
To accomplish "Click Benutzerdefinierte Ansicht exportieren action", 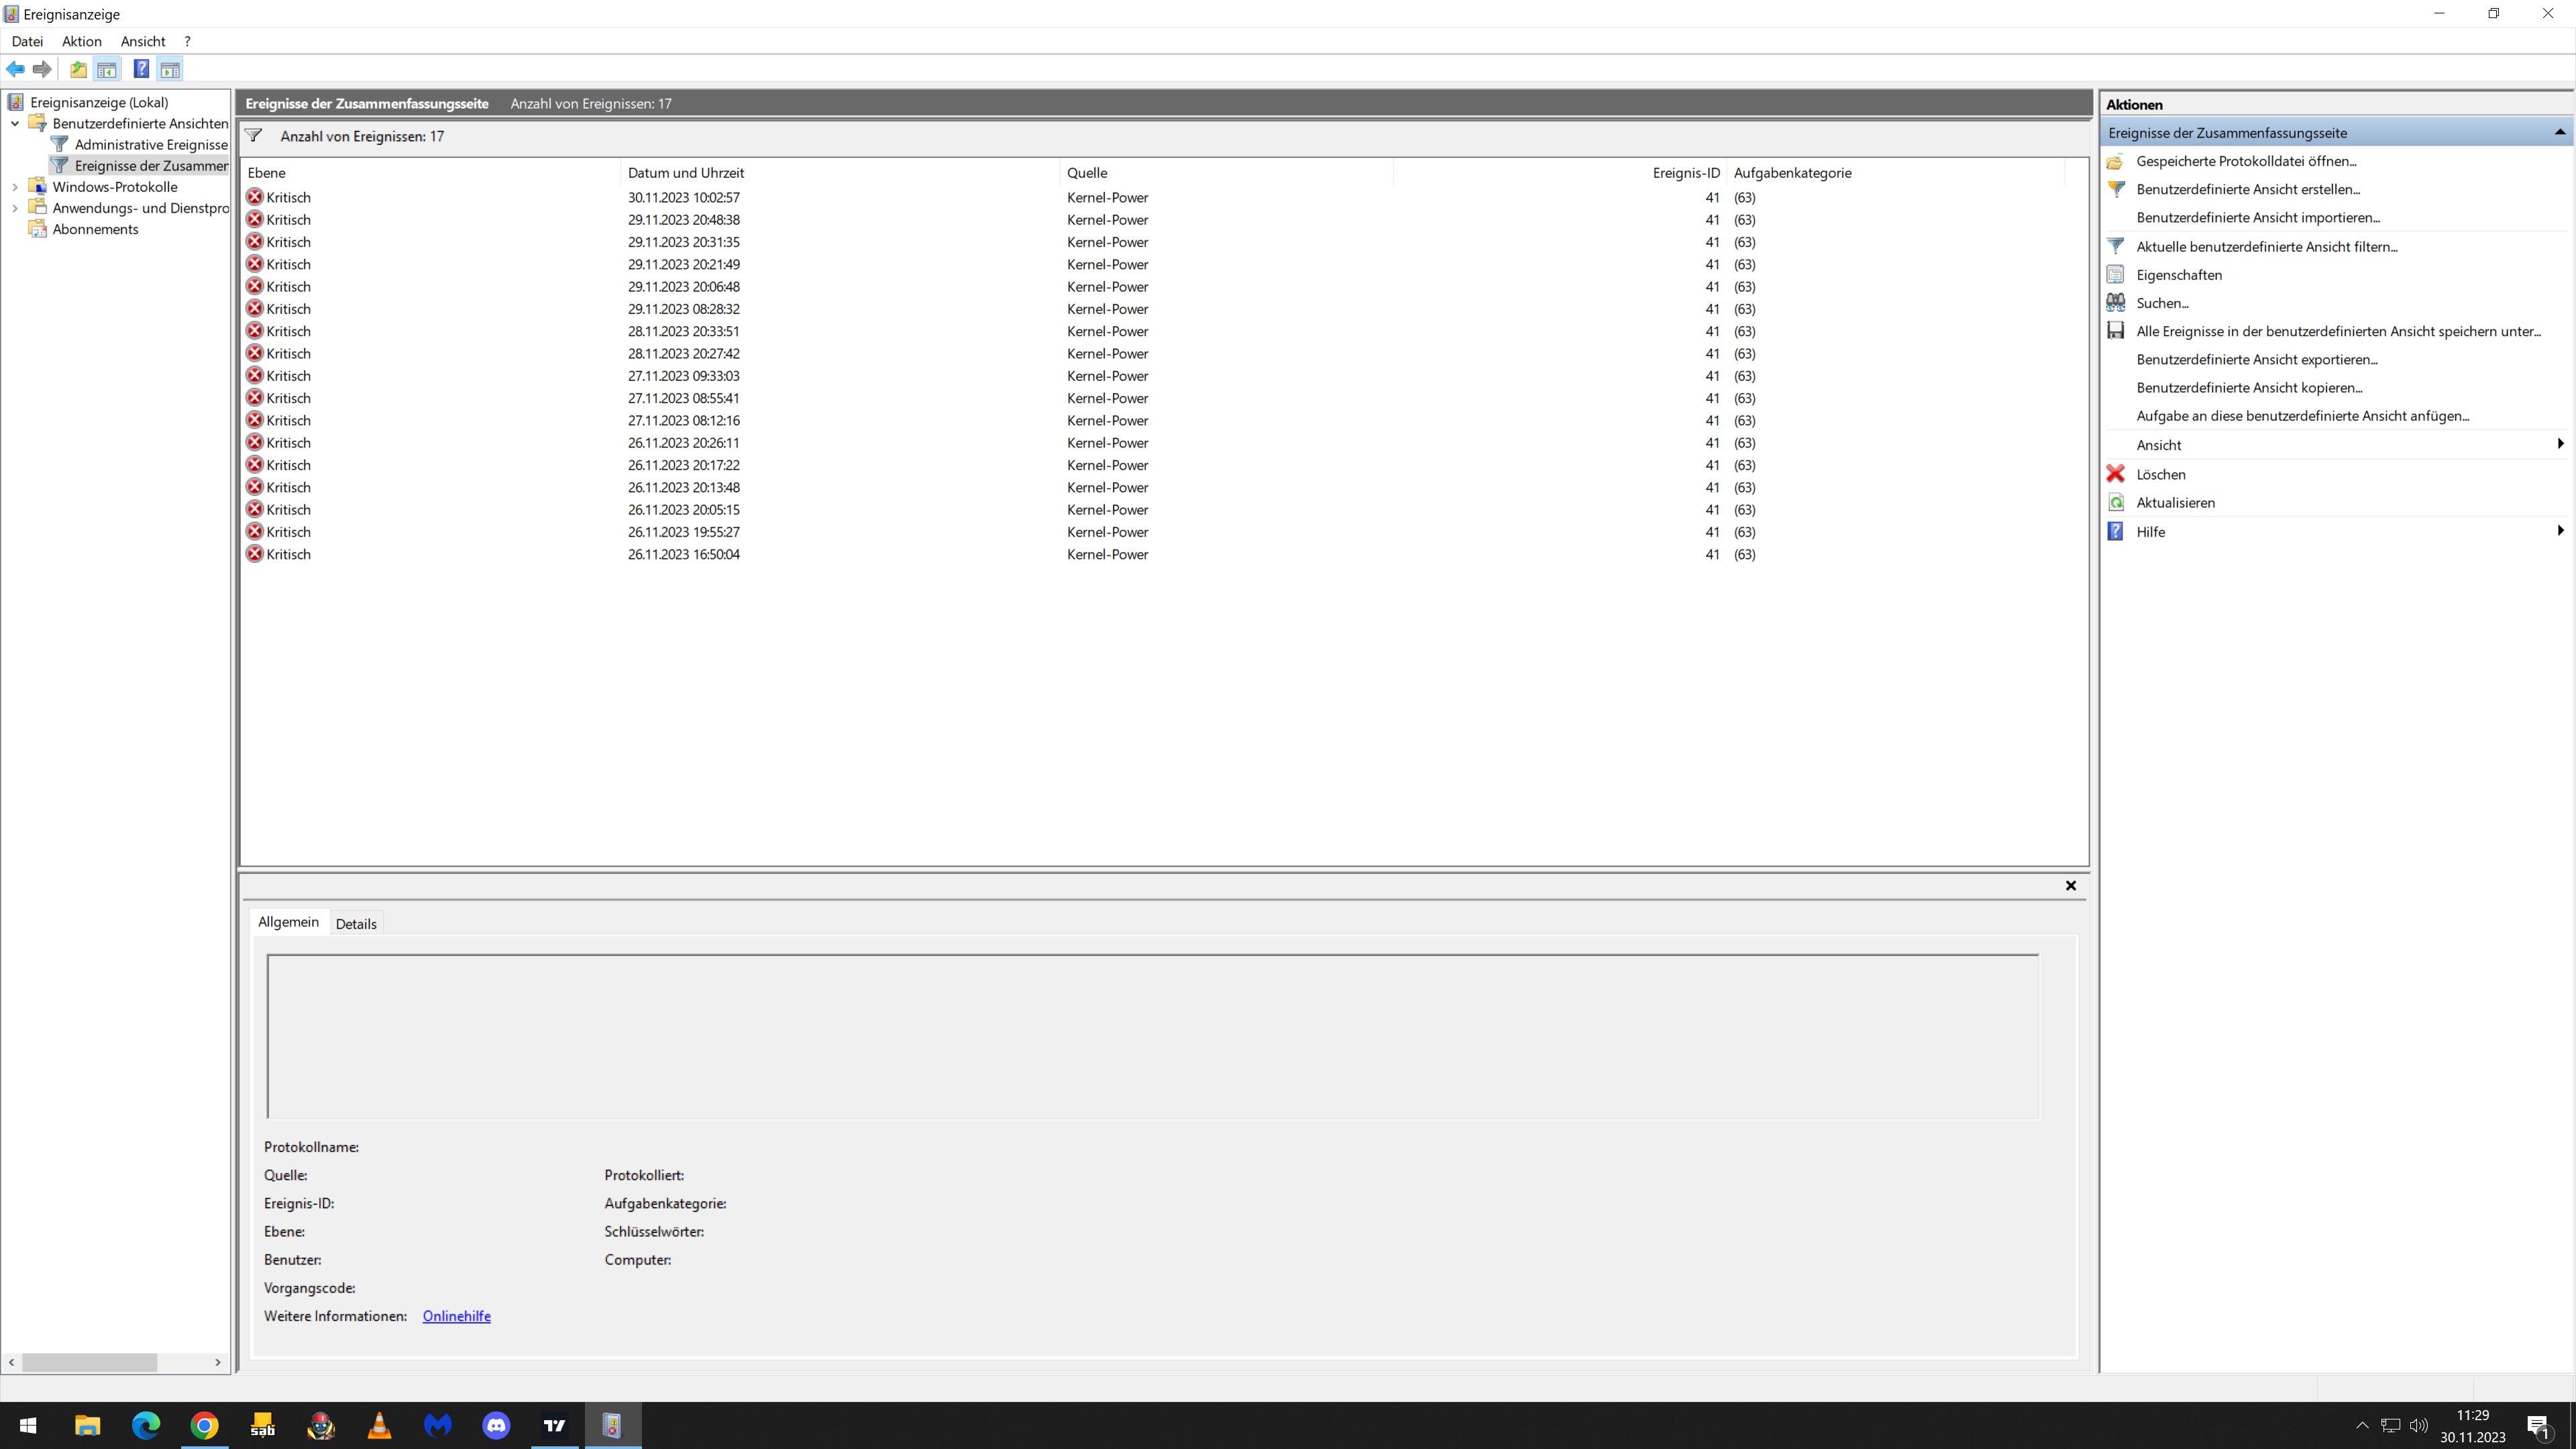I will (2257, 359).
